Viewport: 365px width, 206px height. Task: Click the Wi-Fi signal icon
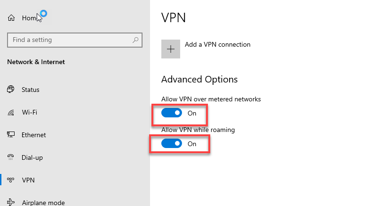coord(11,113)
